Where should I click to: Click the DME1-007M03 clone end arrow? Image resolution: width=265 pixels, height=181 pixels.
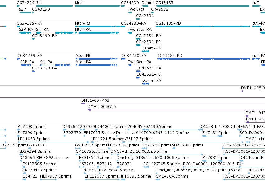click(83, 104)
